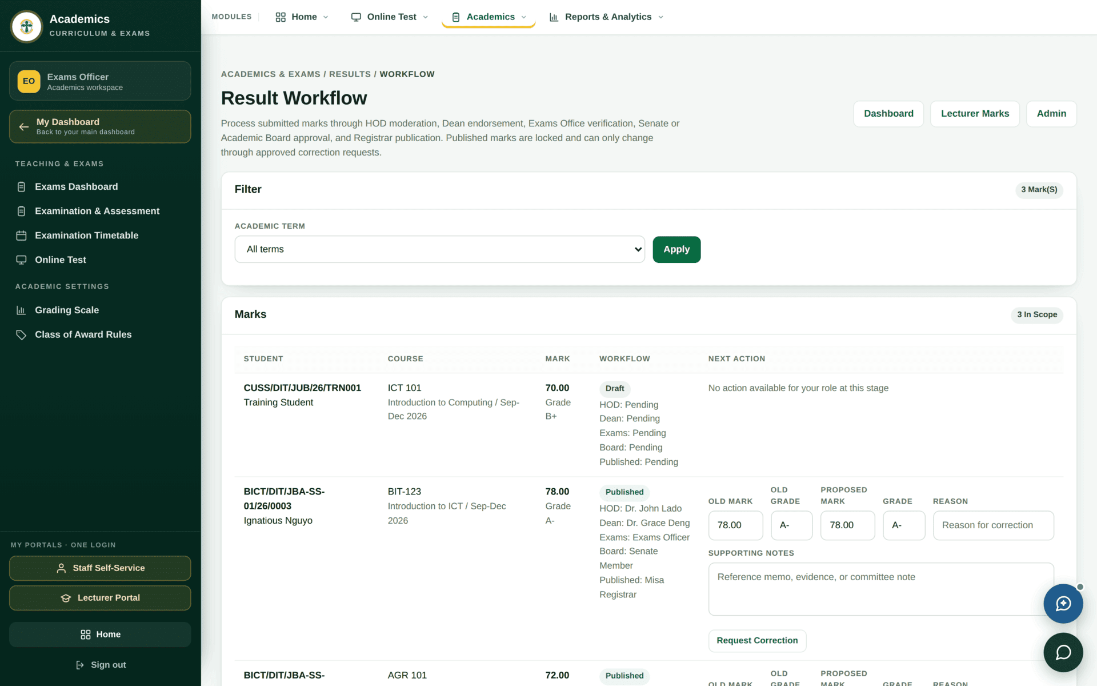Click the Online Test monitor icon in top nav
Screen dimensions: 1097x686
tap(356, 17)
